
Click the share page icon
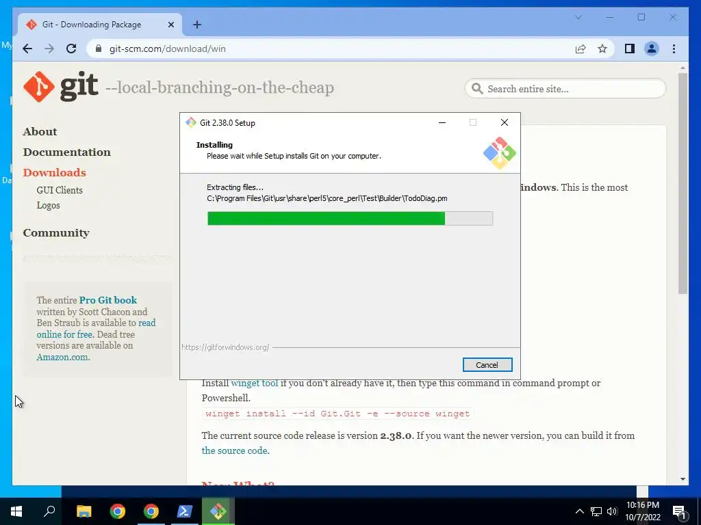tap(581, 49)
